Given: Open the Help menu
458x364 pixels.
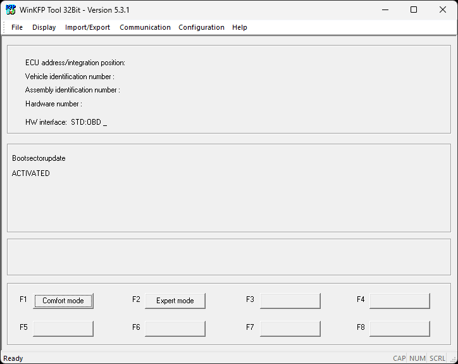Looking at the screenshot, I should point(240,27).
